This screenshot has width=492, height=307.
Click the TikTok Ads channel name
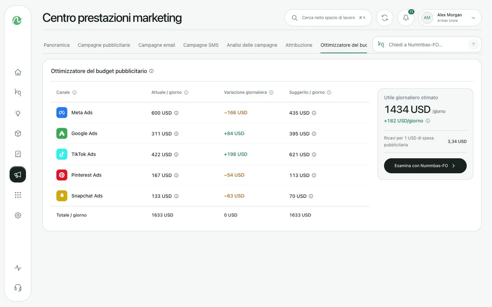(84, 154)
